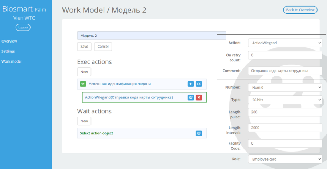
Task: Add sub-action with blue plus icon
Action: [191, 84]
